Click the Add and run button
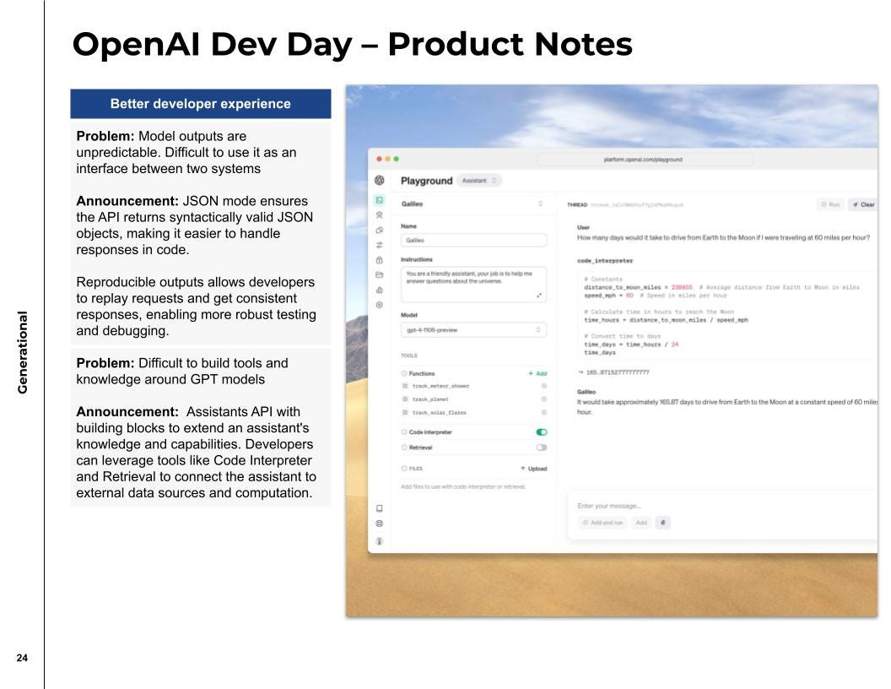 coord(603,523)
